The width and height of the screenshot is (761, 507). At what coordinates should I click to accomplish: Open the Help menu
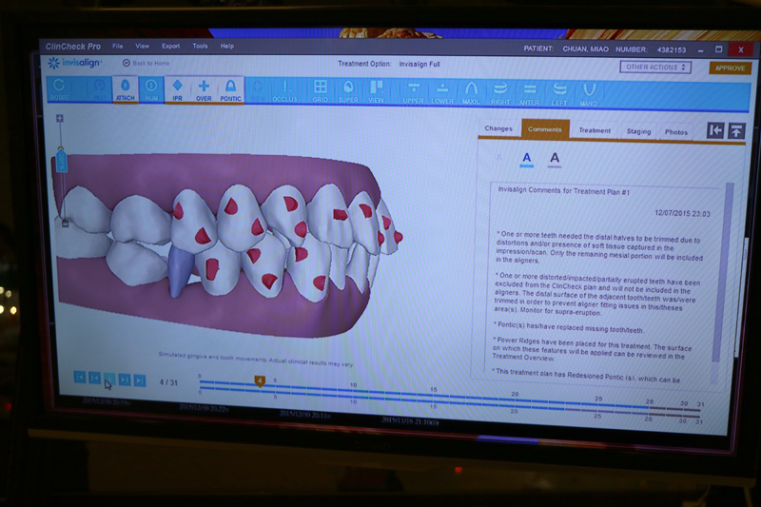coord(227,46)
